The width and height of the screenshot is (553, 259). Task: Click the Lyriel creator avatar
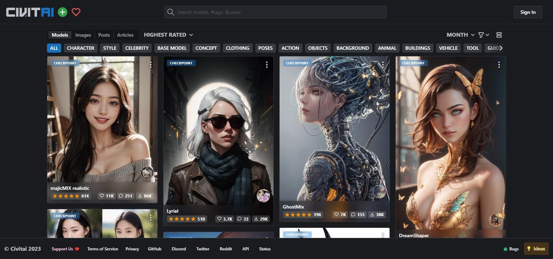(263, 196)
